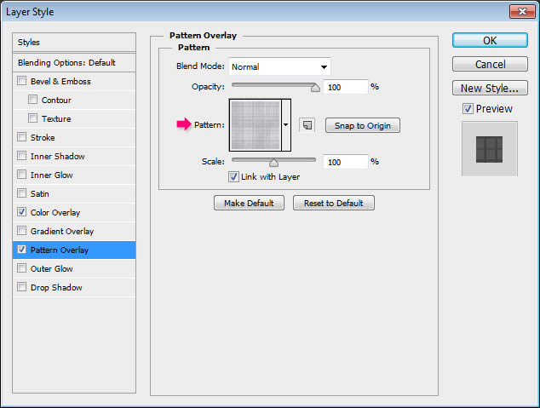540x408 pixels.
Task: Open Outer Glow settings
Action: [52, 268]
